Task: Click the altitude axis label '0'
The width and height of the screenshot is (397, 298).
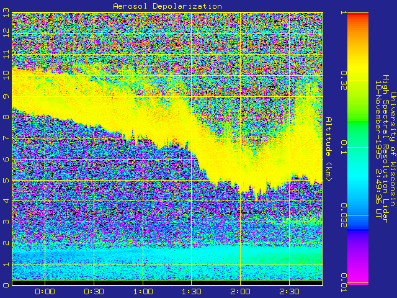Action: (x=6, y=285)
